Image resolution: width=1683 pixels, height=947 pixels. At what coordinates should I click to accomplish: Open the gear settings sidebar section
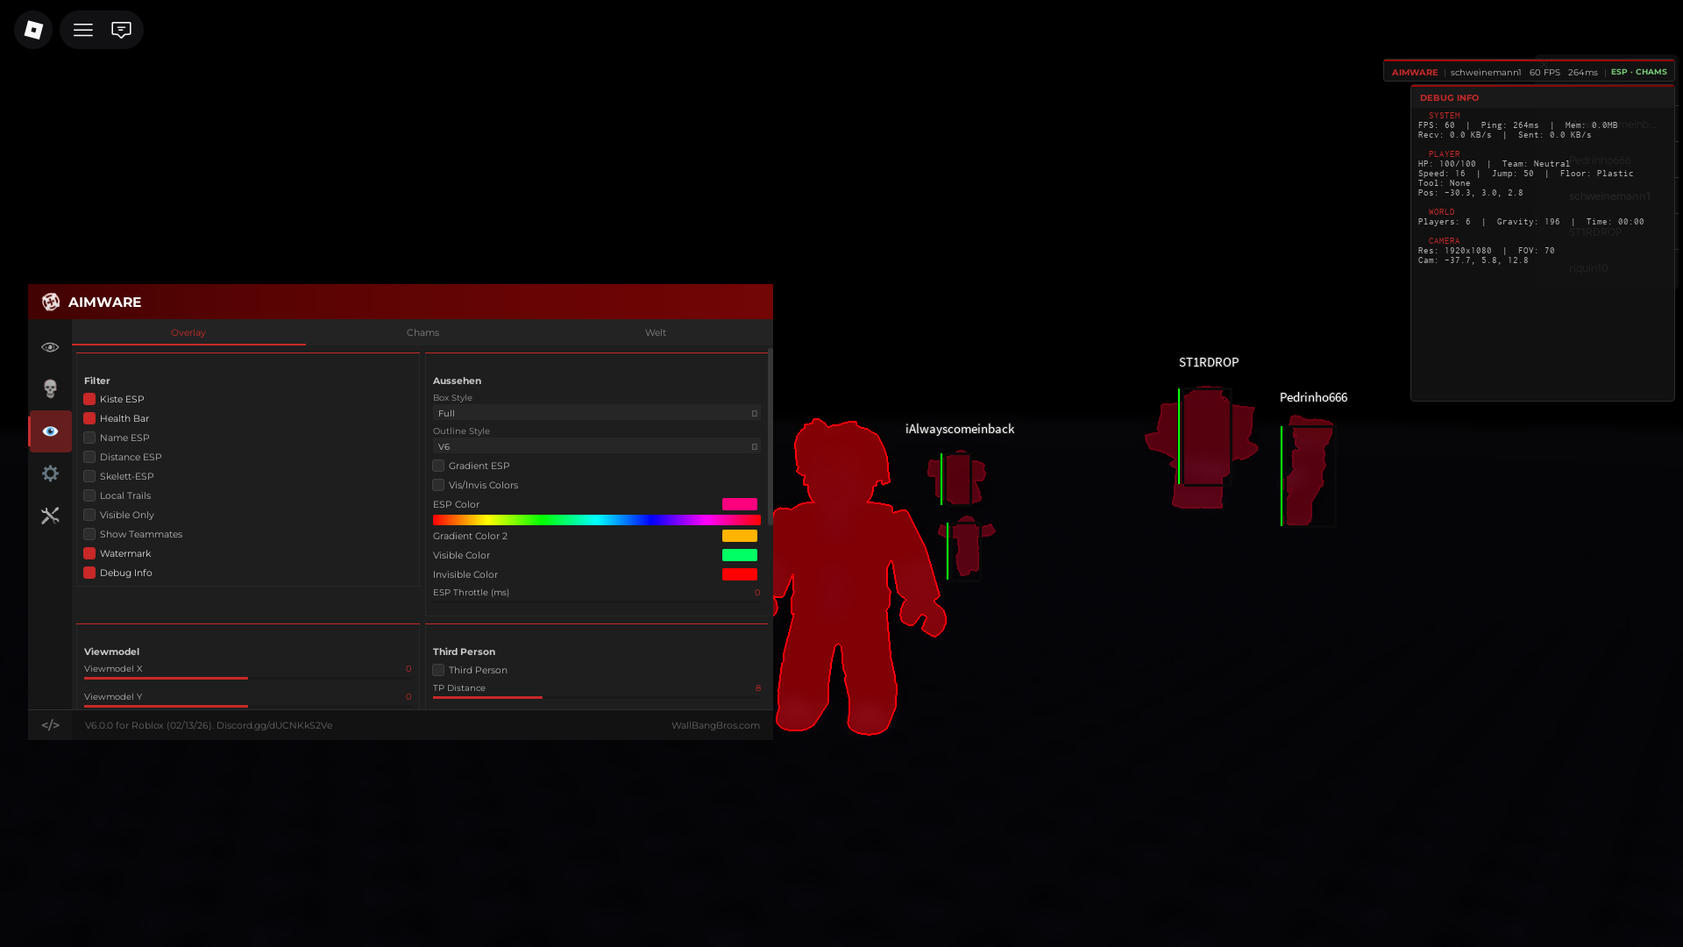[50, 473]
